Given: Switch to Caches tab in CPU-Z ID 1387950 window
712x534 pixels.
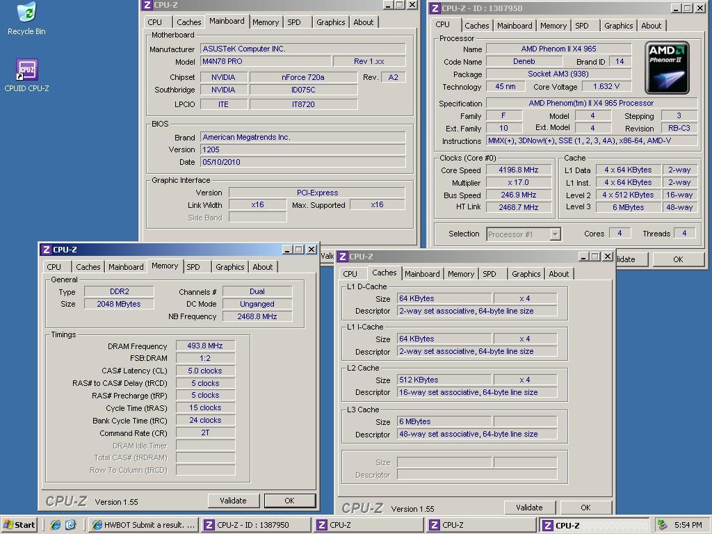Looking at the screenshot, I should coord(477,26).
